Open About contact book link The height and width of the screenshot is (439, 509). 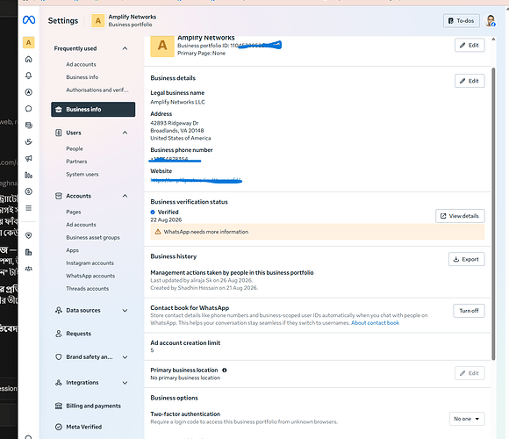point(375,323)
